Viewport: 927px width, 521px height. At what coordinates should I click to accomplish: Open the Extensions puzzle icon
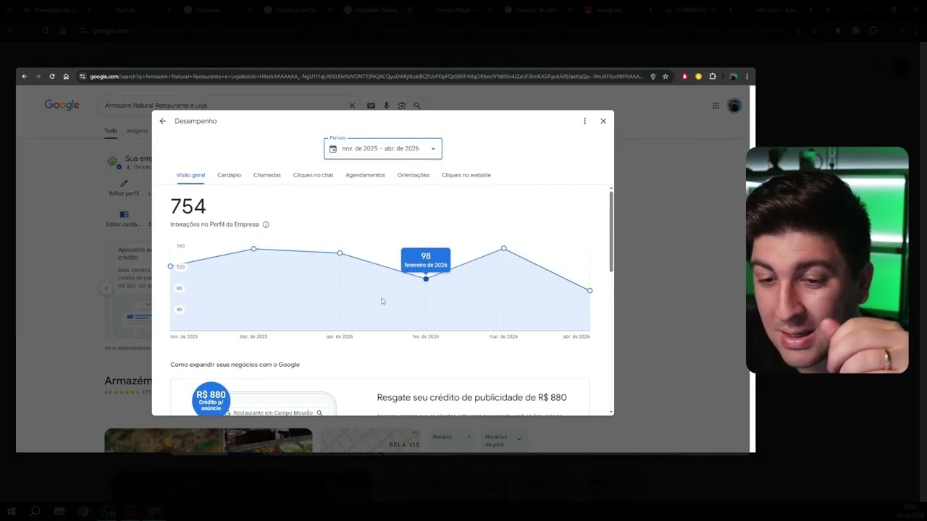(x=713, y=77)
